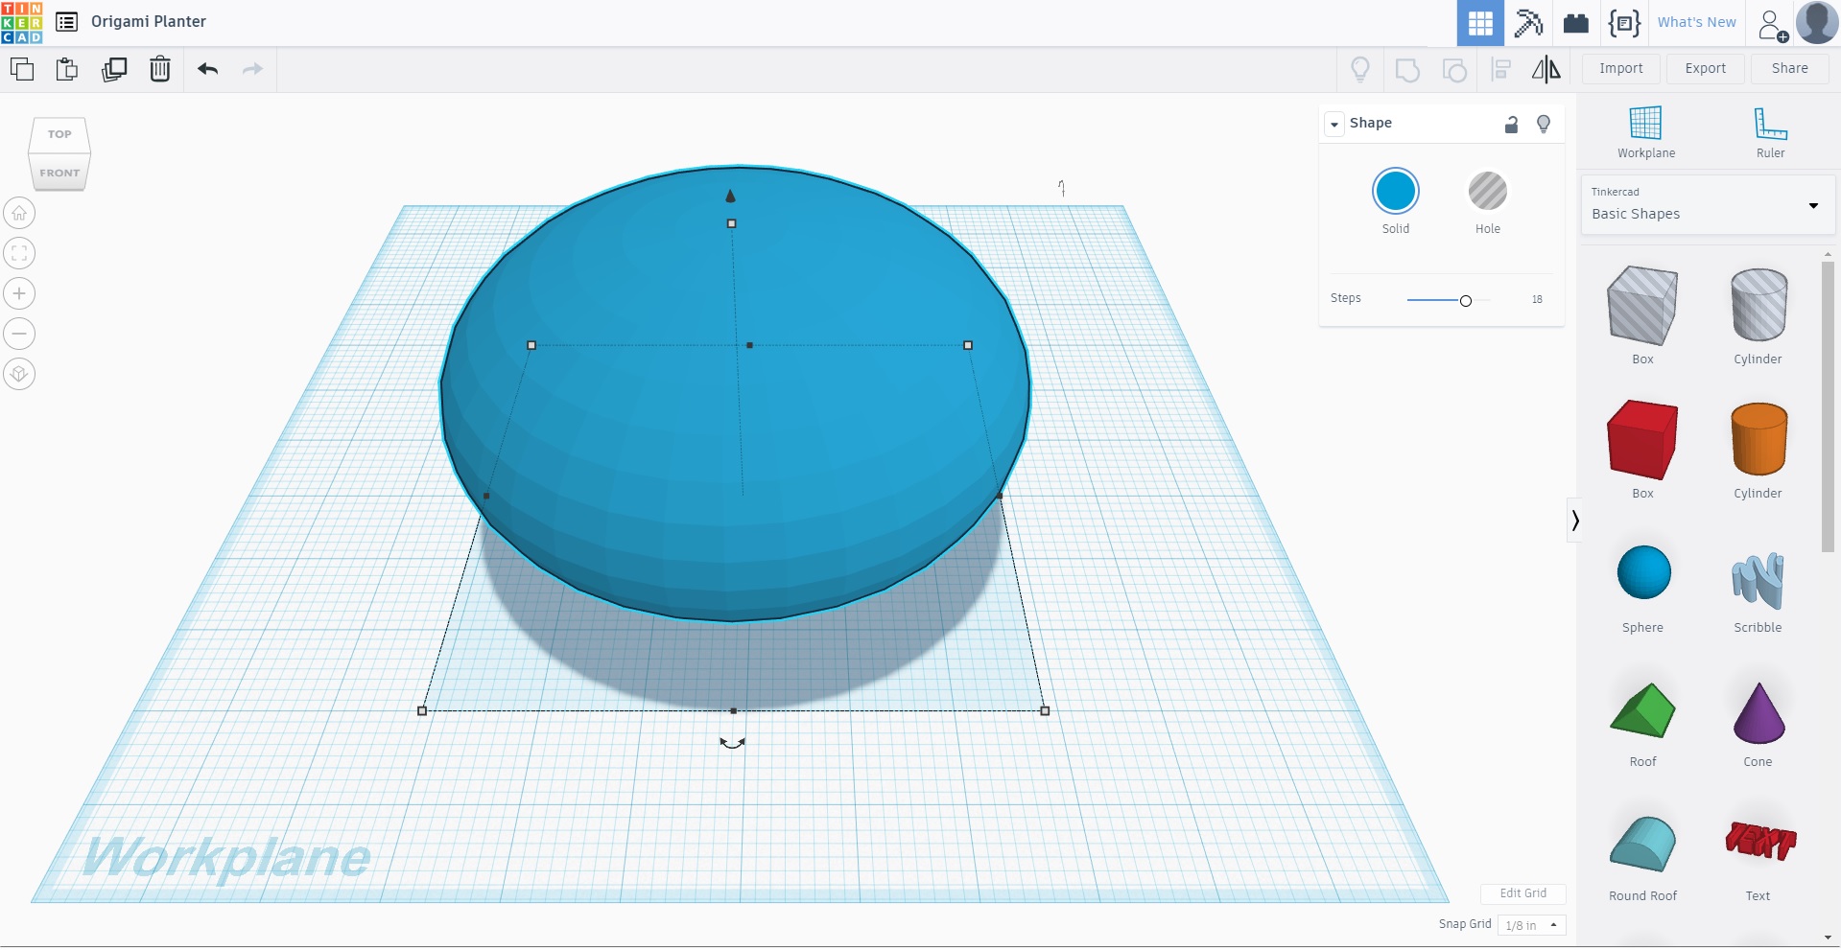Click the Origami Planter design title
The image size is (1841, 950).
pos(149,22)
